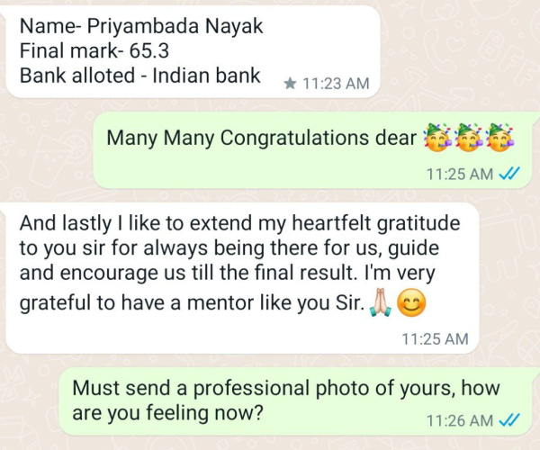Select the heartfelt gratitude message bubble
This screenshot has width=540, height=450.
pos(243,278)
